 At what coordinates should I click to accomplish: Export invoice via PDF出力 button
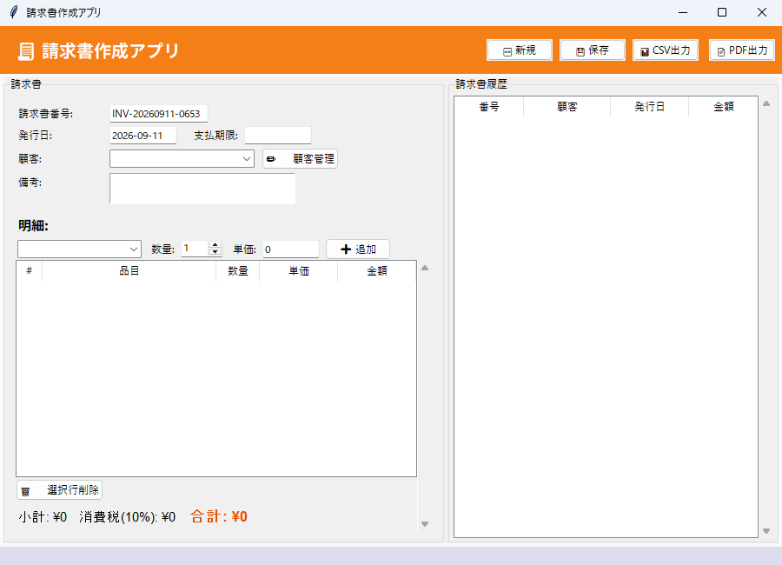pos(742,50)
